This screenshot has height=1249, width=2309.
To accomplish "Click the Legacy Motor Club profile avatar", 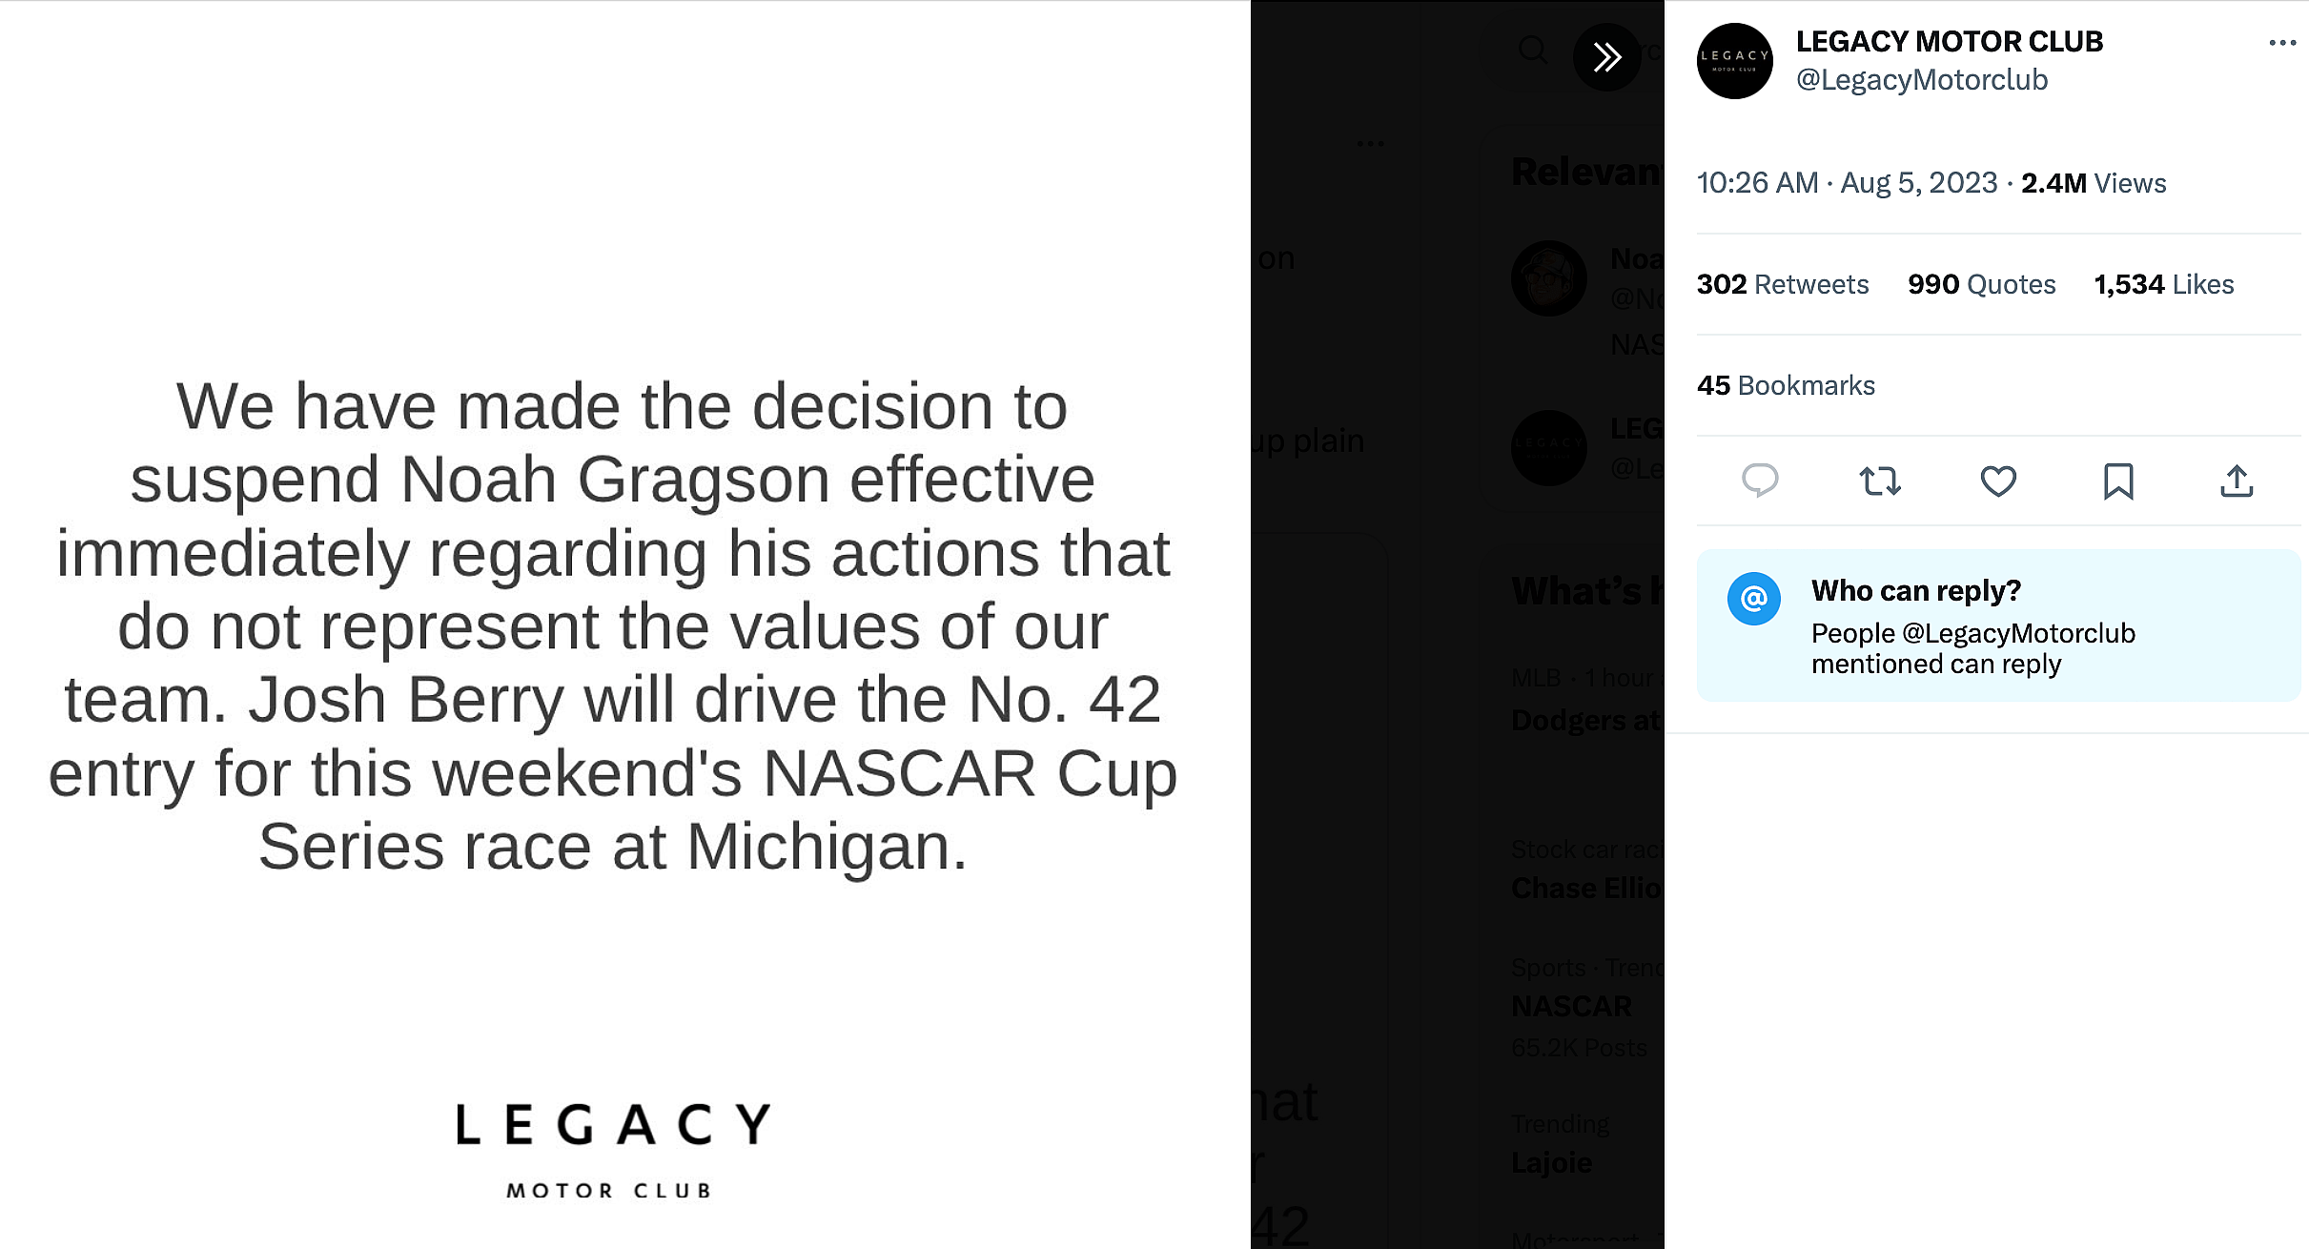I will (x=1734, y=61).
